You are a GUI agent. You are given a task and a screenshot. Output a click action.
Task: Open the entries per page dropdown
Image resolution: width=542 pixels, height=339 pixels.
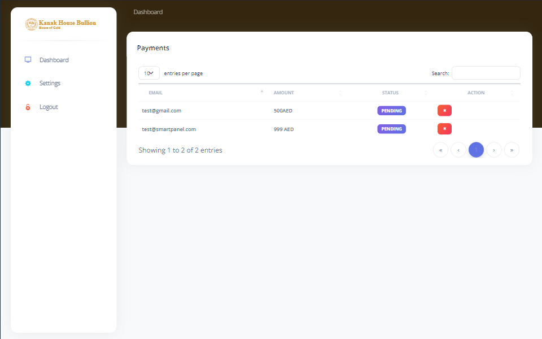point(149,73)
